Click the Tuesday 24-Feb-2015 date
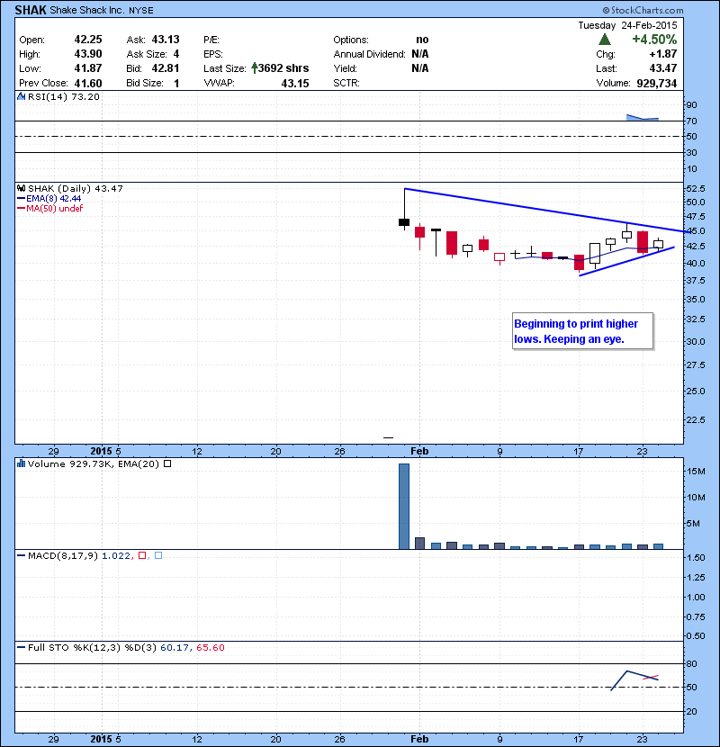 (627, 25)
